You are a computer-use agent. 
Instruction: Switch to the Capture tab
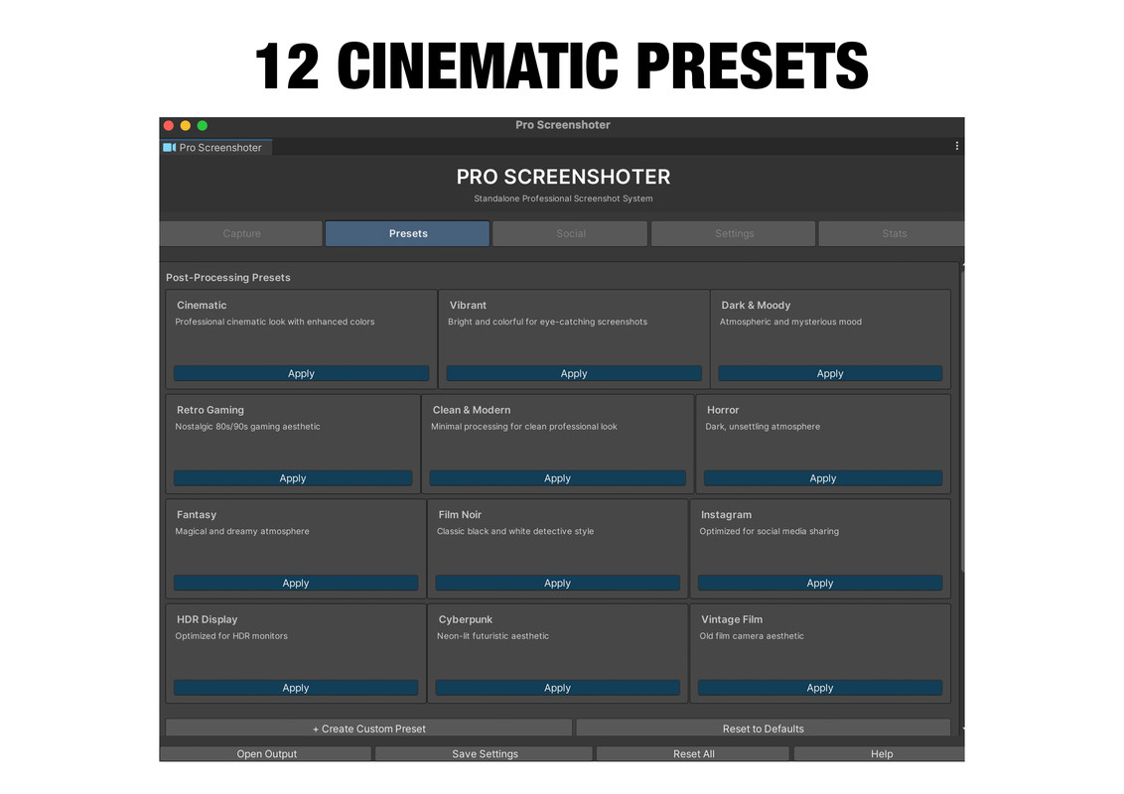(241, 233)
